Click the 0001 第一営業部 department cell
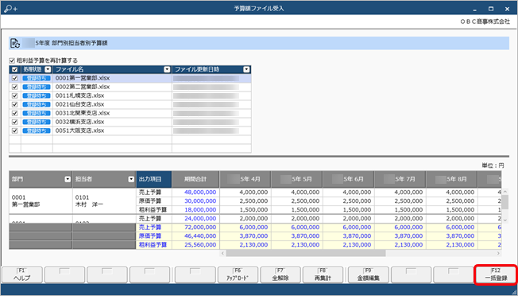 41,201
